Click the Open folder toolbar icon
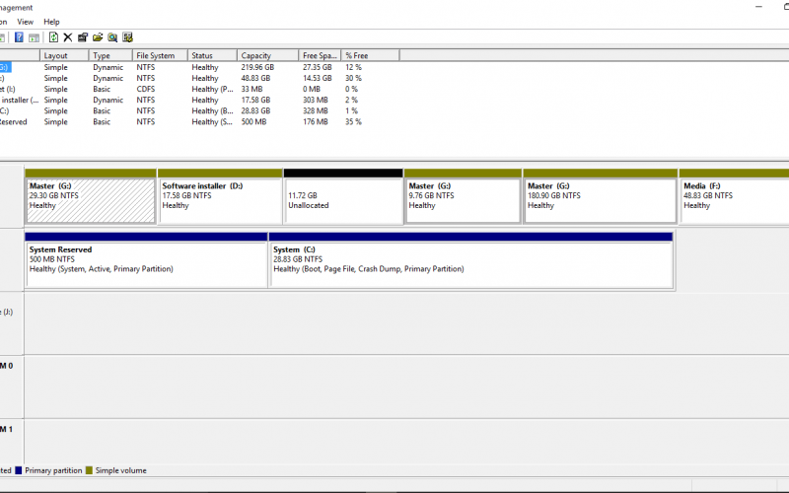Viewport: 789px width, 493px height. [98, 37]
